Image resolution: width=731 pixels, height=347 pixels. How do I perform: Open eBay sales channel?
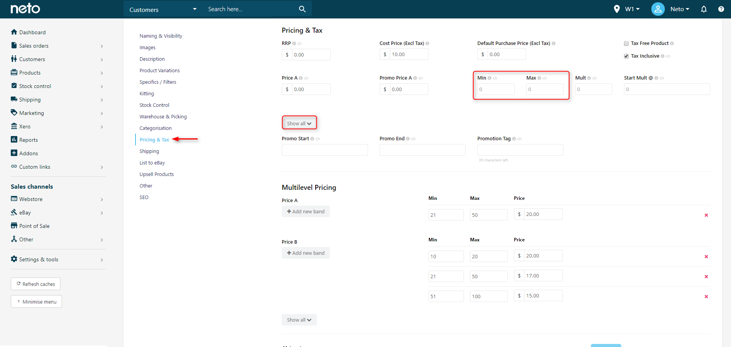click(x=58, y=213)
